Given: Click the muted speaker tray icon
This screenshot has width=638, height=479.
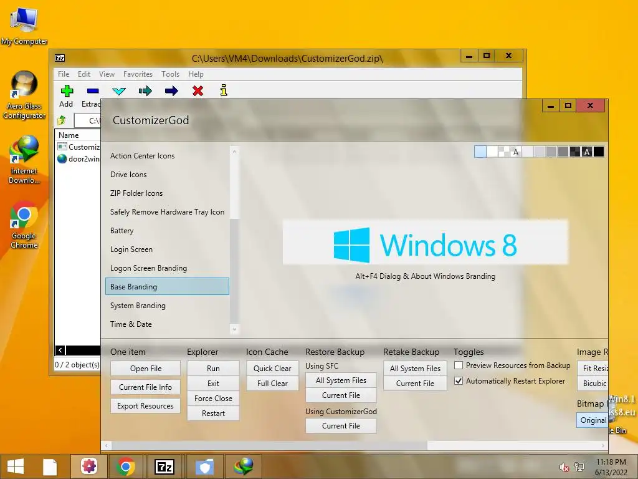Looking at the screenshot, I should click(564, 467).
